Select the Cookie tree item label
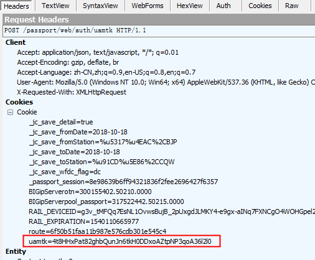The image size is (315, 260). point(27,112)
